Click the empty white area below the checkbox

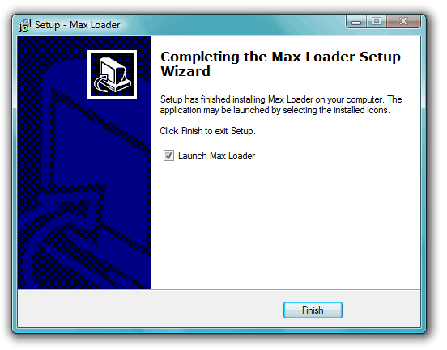tap(285, 225)
